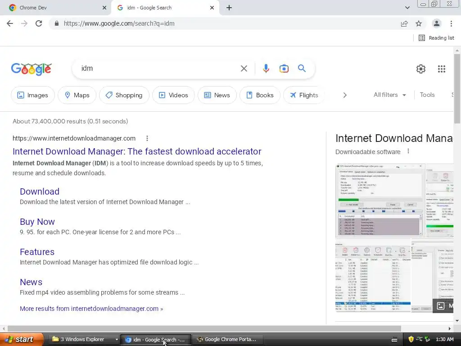This screenshot has width=461, height=346.
Task: Open Google apps grid
Action: coord(441,69)
